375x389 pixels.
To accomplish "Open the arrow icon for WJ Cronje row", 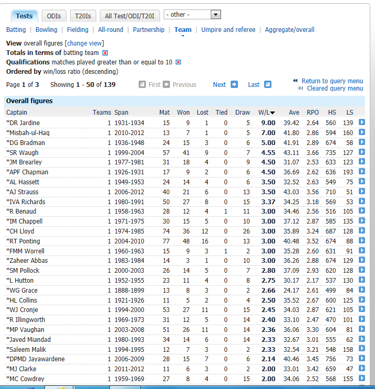I will [x=362, y=309].
